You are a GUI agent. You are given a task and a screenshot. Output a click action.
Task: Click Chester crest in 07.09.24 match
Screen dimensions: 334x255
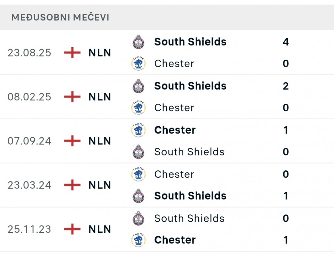(x=138, y=130)
